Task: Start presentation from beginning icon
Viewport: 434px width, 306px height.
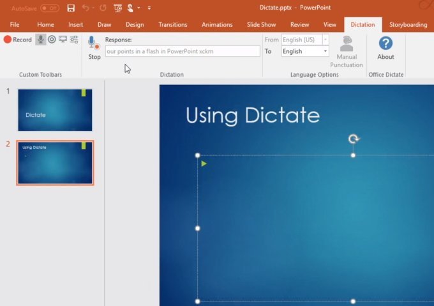Action: (x=117, y=8)
